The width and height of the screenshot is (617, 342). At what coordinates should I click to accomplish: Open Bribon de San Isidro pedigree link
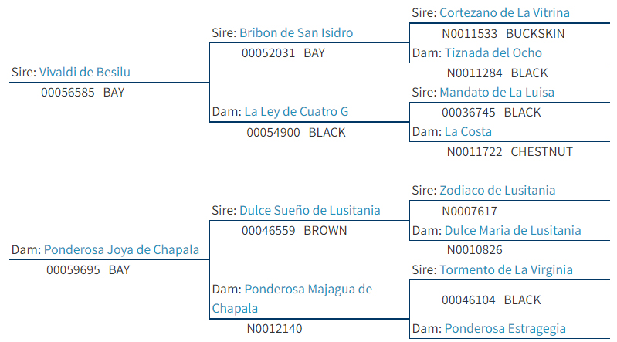[296, 33]
